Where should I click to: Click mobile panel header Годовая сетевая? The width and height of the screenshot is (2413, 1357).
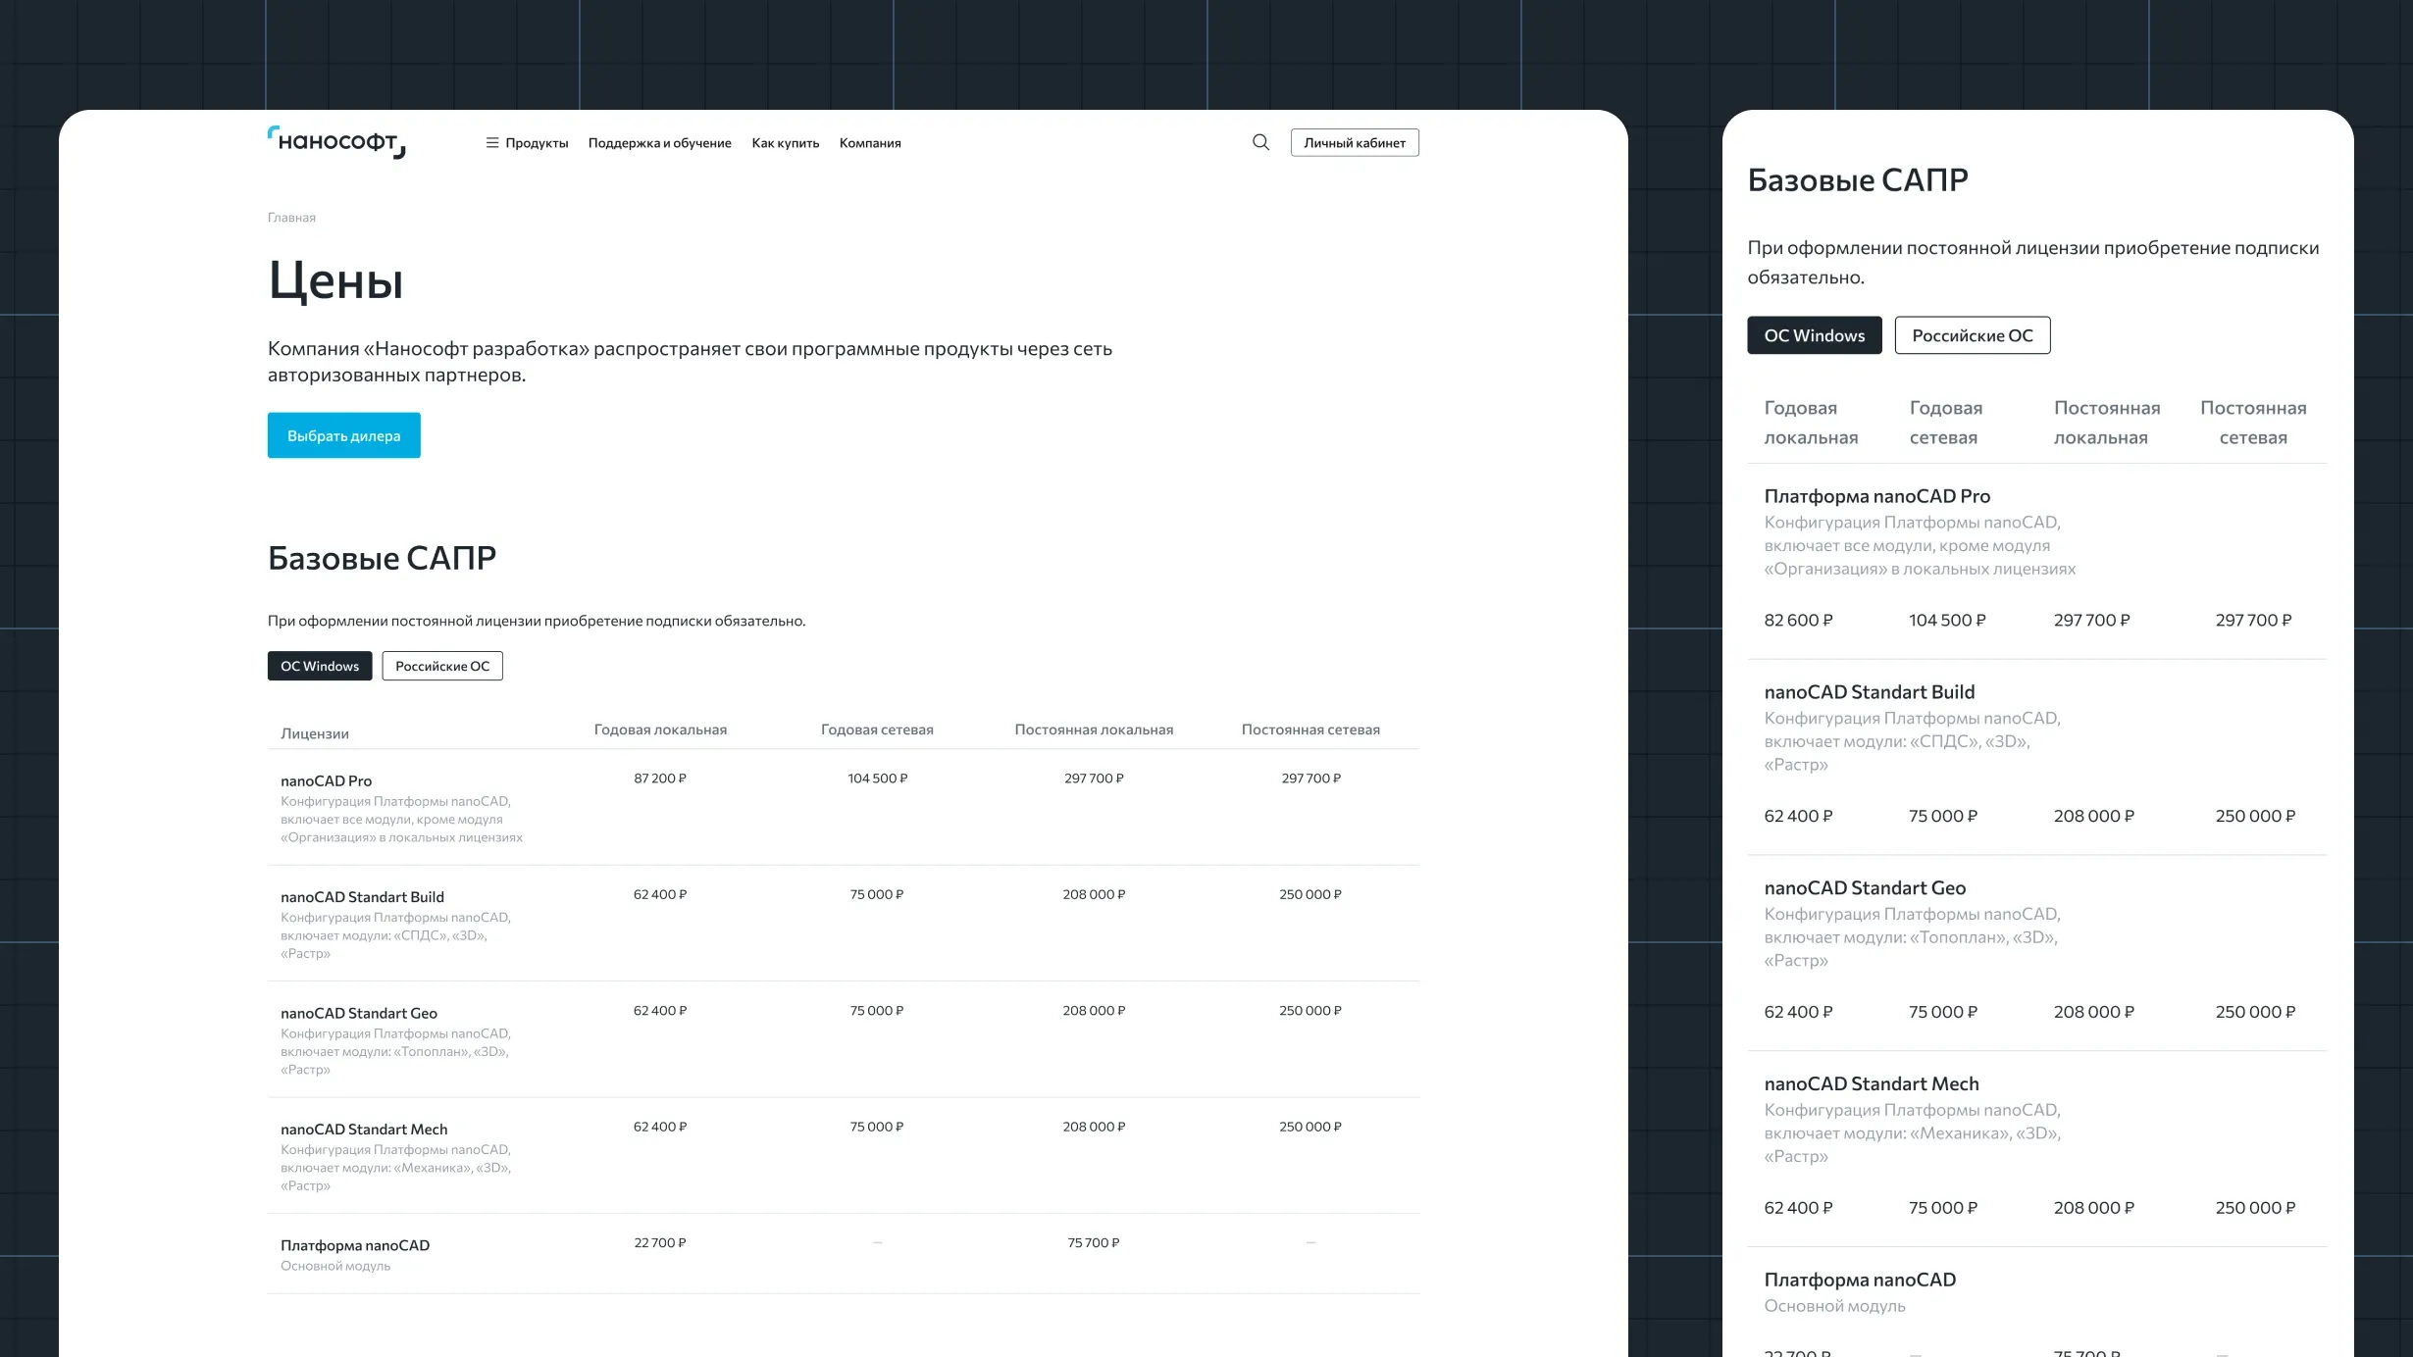coord(1946,423)
